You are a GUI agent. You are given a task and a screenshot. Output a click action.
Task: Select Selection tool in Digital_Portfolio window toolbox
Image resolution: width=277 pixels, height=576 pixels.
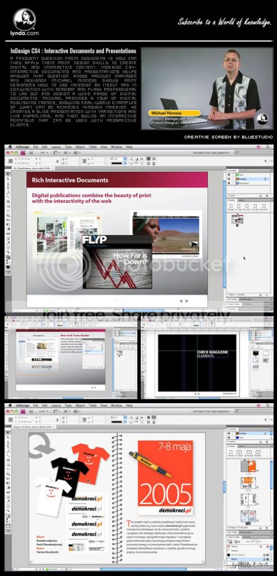point(8,434)
